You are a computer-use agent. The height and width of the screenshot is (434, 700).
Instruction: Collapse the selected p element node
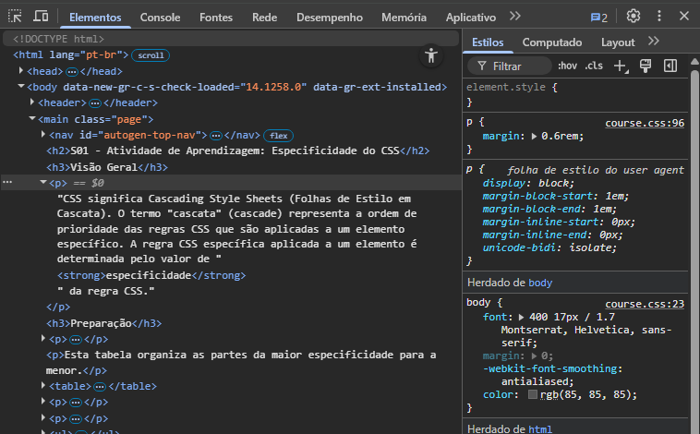click(43, 182)
